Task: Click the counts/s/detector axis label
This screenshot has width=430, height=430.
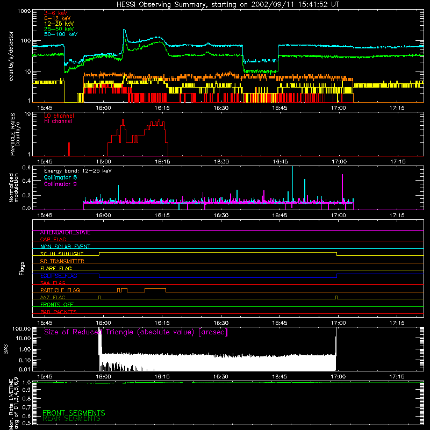Action: point(11,56)
